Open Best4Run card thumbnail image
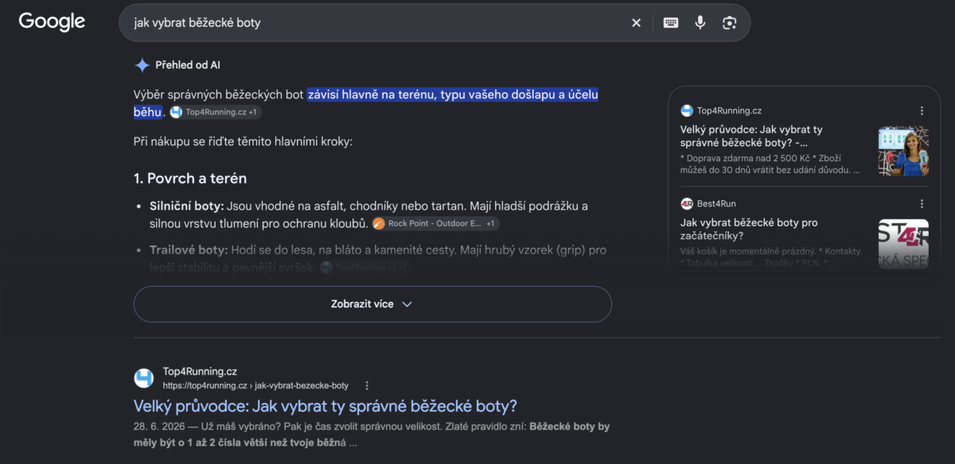The width and height of the screenshot is (955, 464). click(x=903, y=244)
